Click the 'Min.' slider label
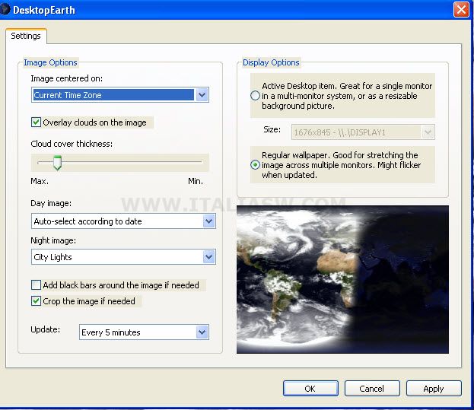Screen dimensions: 474x410 click(196, 181)
